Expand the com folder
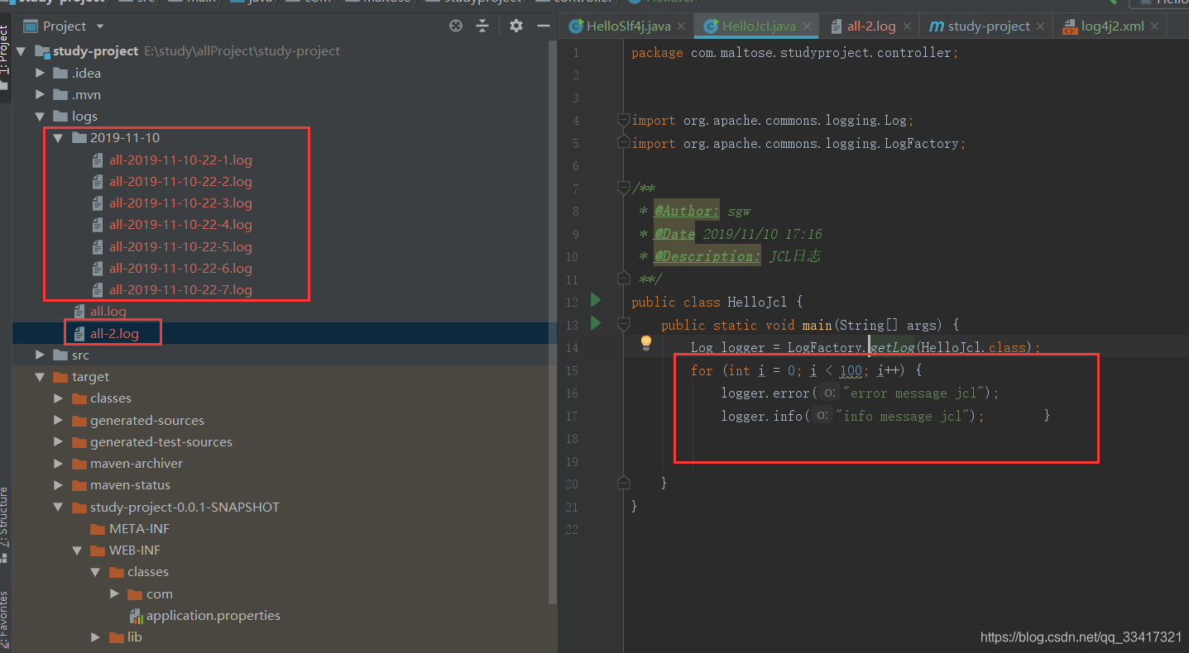Image resolution: width=1189 pixels, height=653 pixels. (x=114, y=593)
